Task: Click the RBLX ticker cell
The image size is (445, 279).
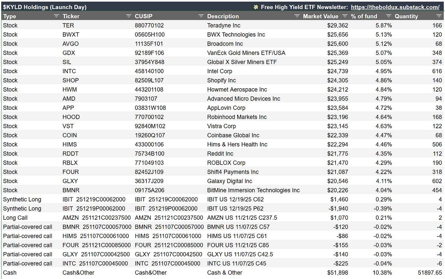Action: tap(70, 163)
